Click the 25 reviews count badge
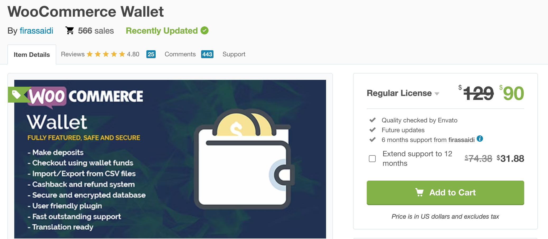Image resolution: width=548 pixels, height=239 pixels. [x=151, y=54]
